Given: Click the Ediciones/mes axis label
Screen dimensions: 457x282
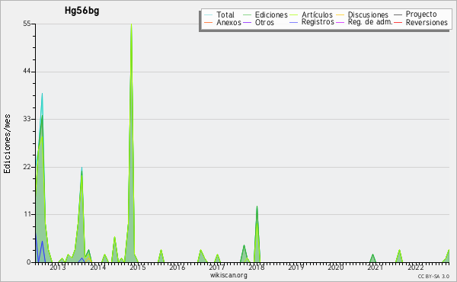Looking at the screenshot, I should pyautogui.click(x=7, y=144).
